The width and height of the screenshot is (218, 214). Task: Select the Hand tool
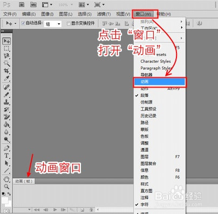[x=6, y=179]
